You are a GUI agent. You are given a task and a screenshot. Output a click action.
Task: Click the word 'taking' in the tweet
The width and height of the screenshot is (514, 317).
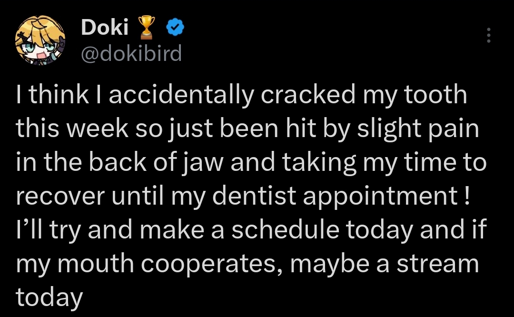pos(319,163)
